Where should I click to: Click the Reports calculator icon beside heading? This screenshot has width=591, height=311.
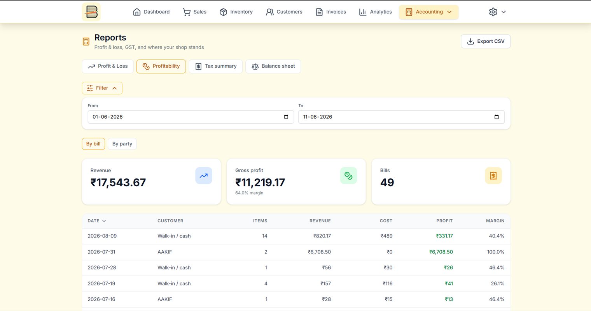tap(86, 42)
